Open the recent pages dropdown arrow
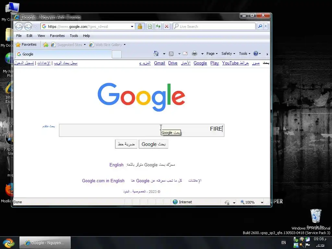 coord(35,27)
